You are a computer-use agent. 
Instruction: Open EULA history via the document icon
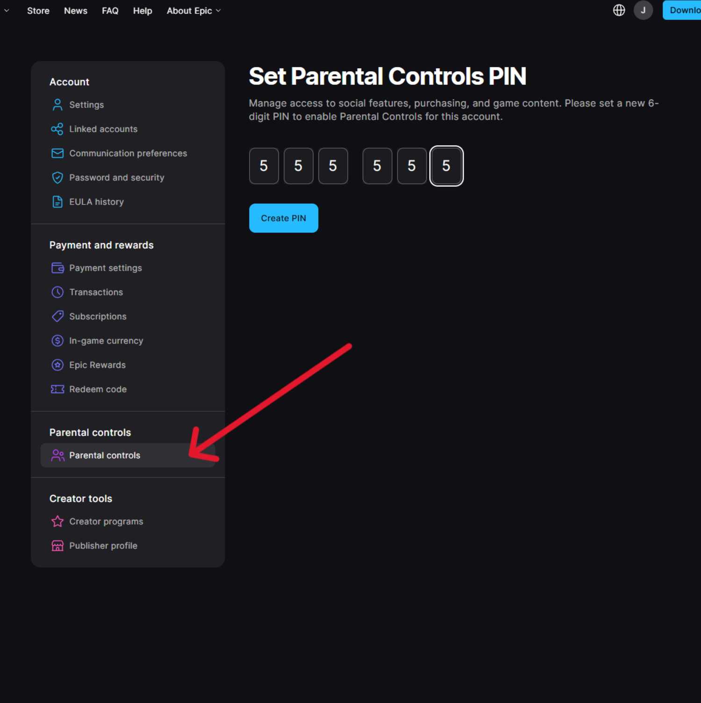[x=57, y=201]
